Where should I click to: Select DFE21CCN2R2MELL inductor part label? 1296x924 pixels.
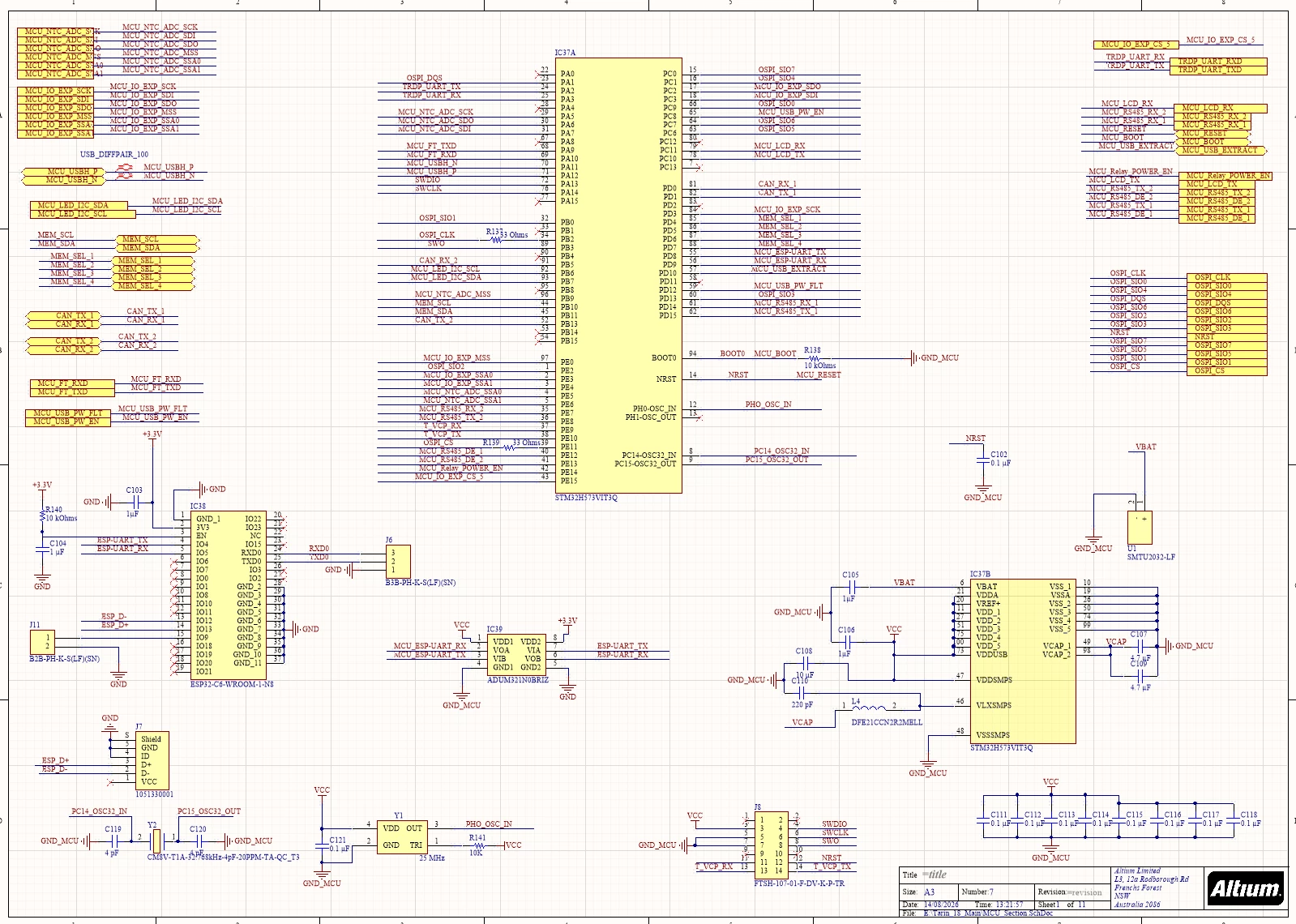point(887,722)
